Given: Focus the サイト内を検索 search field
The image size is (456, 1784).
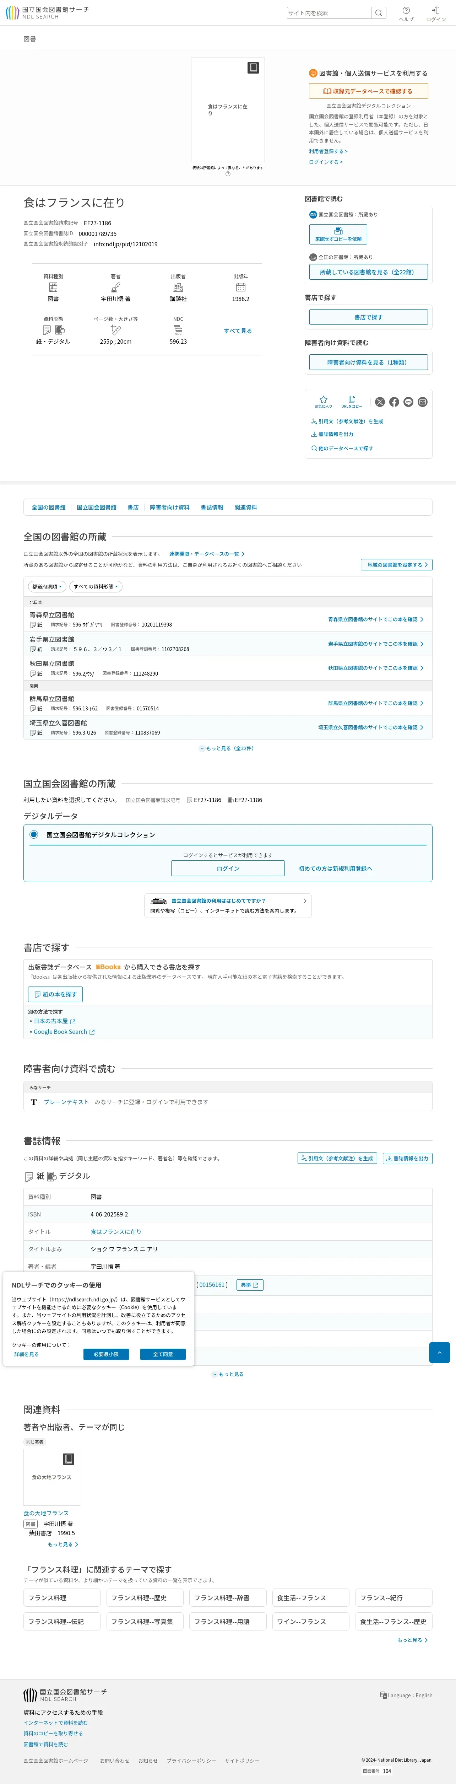Looking at the screenshot, I should click(329, 12).
